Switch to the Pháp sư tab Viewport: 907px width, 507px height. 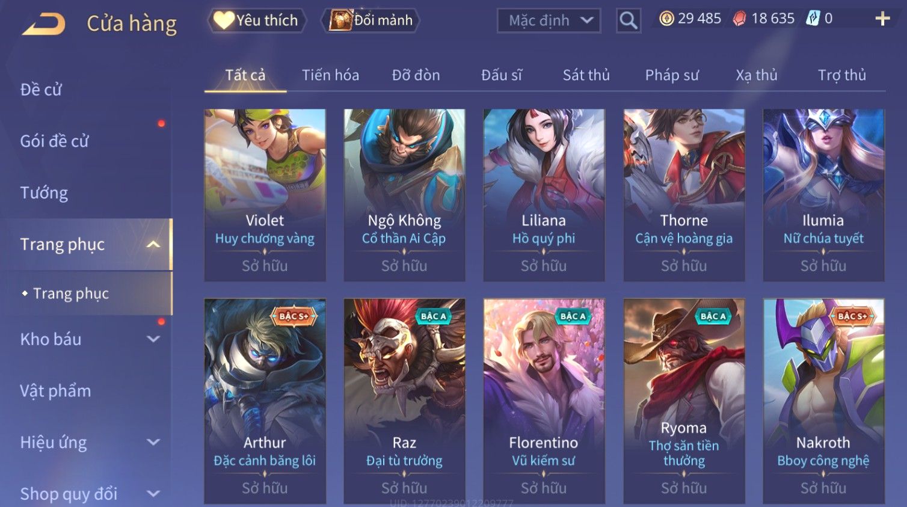pyautogui.click(x=672, y=75)
